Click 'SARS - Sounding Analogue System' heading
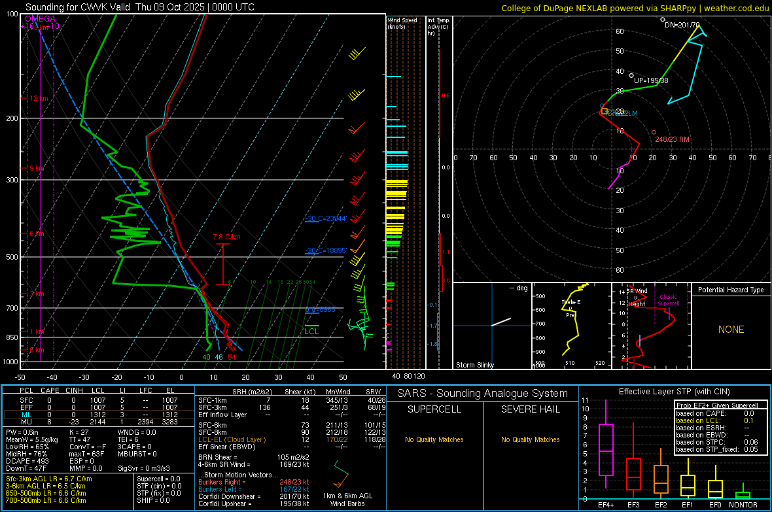 482,394
